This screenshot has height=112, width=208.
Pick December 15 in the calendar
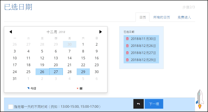[83, 58]
